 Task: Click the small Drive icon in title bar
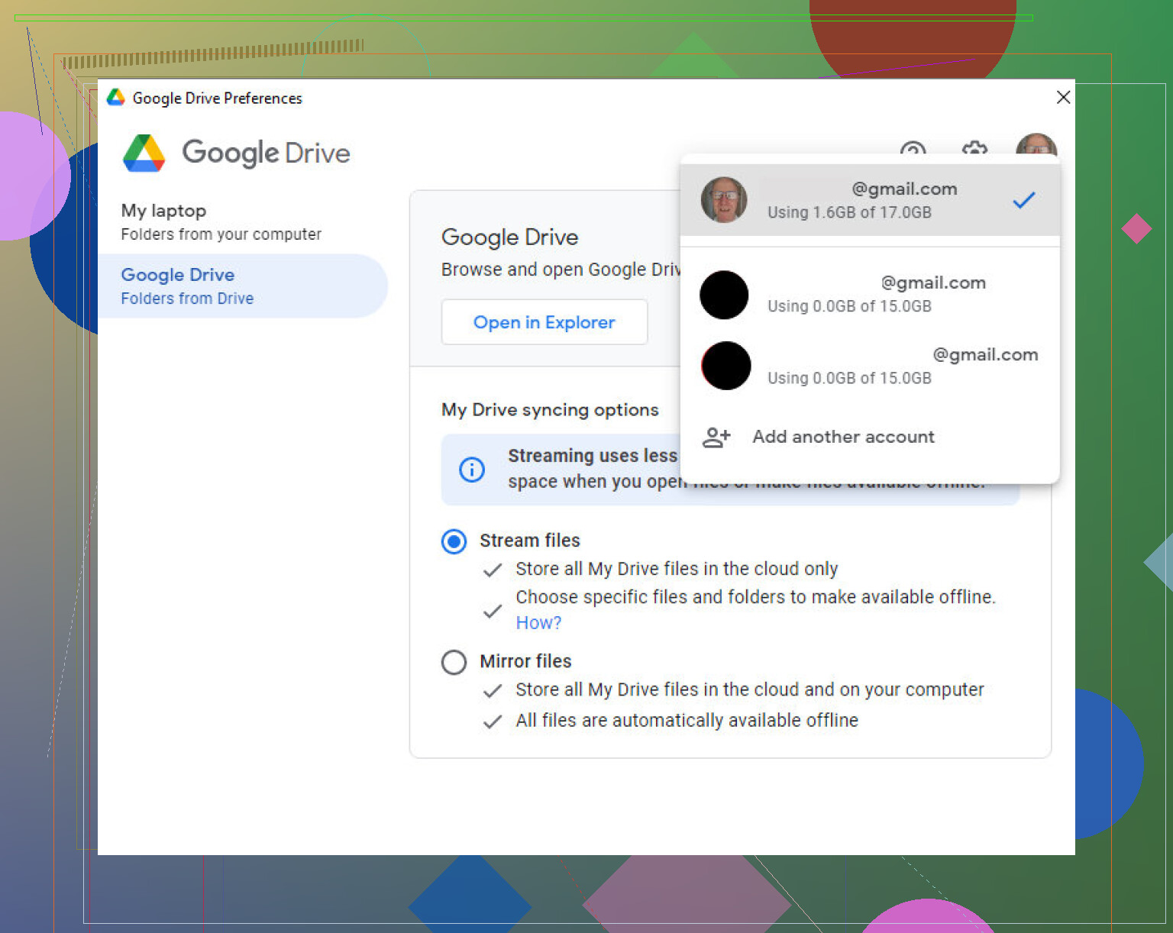pos(115,98)
